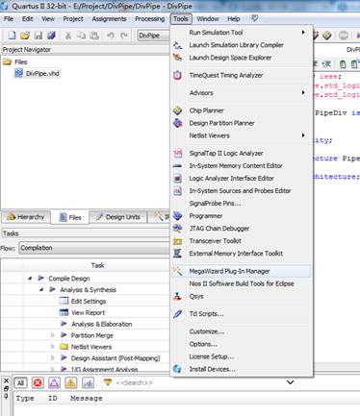Click the Design Space Explorer icon
The image size is (360, 416).
[x=177, y=58]
